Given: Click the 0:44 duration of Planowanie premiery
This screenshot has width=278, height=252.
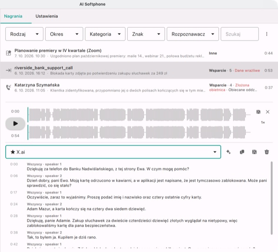Looking at the screenshot, I should point(268,53).
